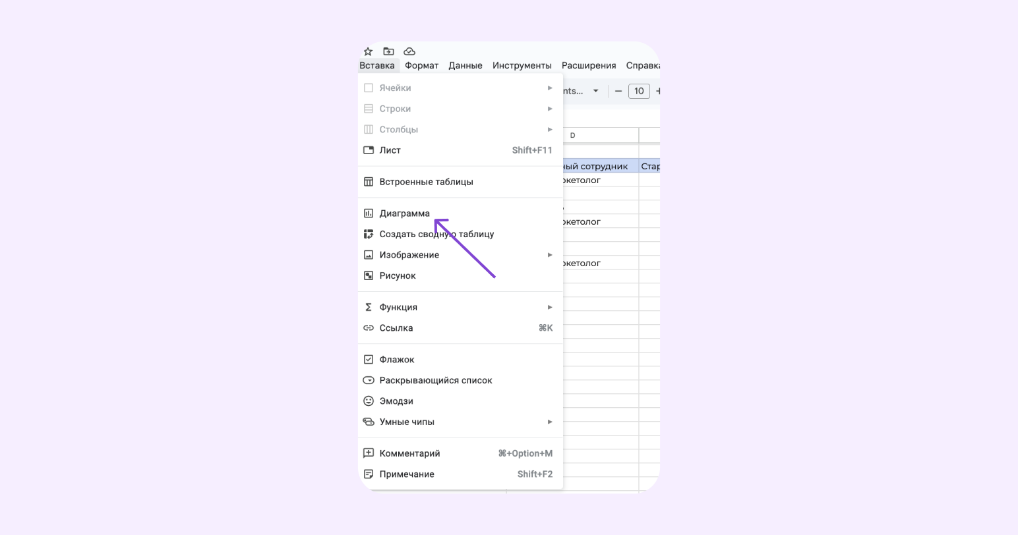This screenshot has height=535, width=1018.
Task: Click the move-to-folder icon
Action: click(388, 51)
